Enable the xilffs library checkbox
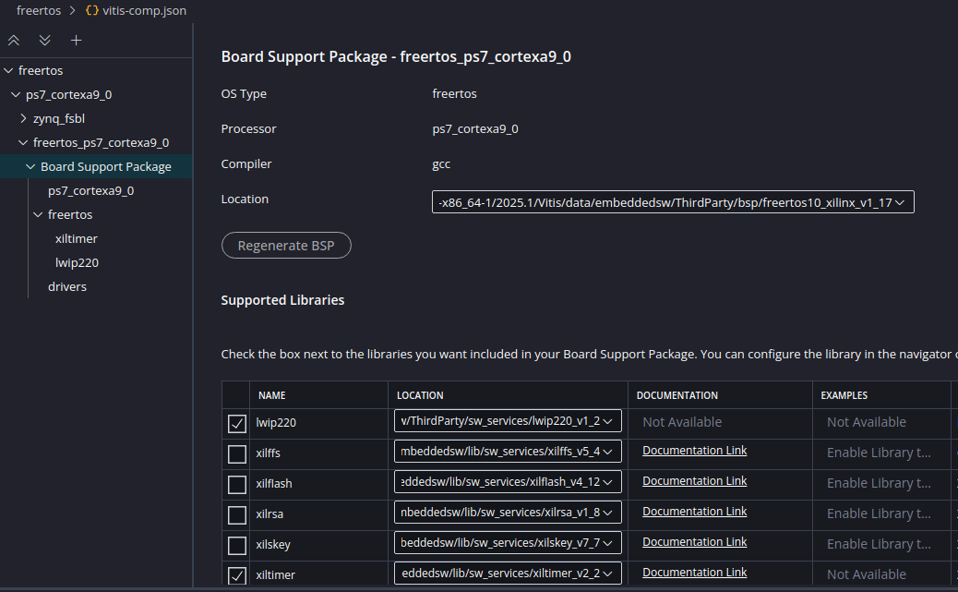Image resolution: width=958 pixels, height=592 pixels. click(236, 453)
